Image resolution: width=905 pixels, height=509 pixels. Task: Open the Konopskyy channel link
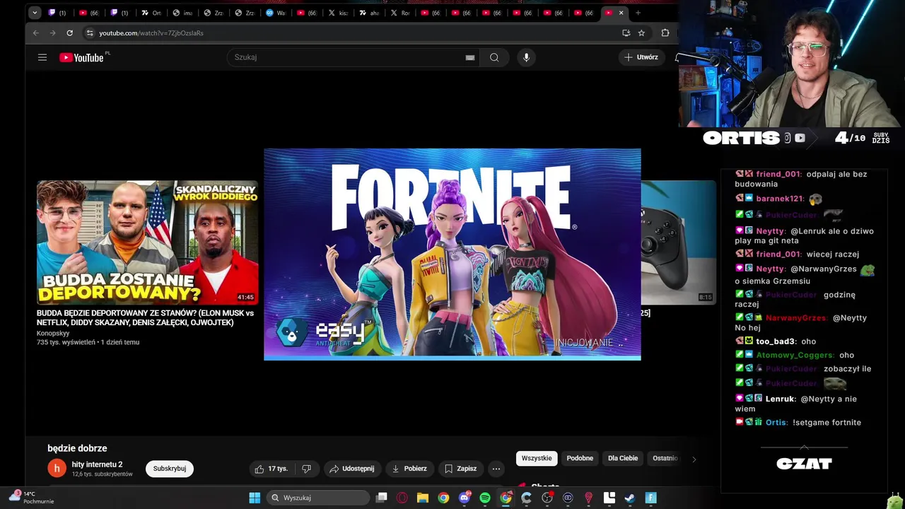[x=53, y=333]
